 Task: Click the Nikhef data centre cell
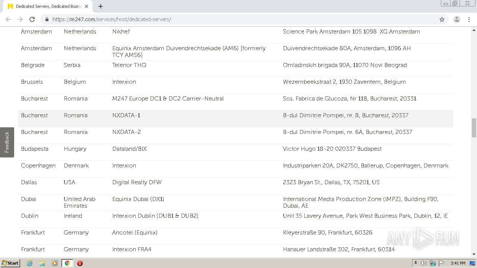click(x=121, y=32)
